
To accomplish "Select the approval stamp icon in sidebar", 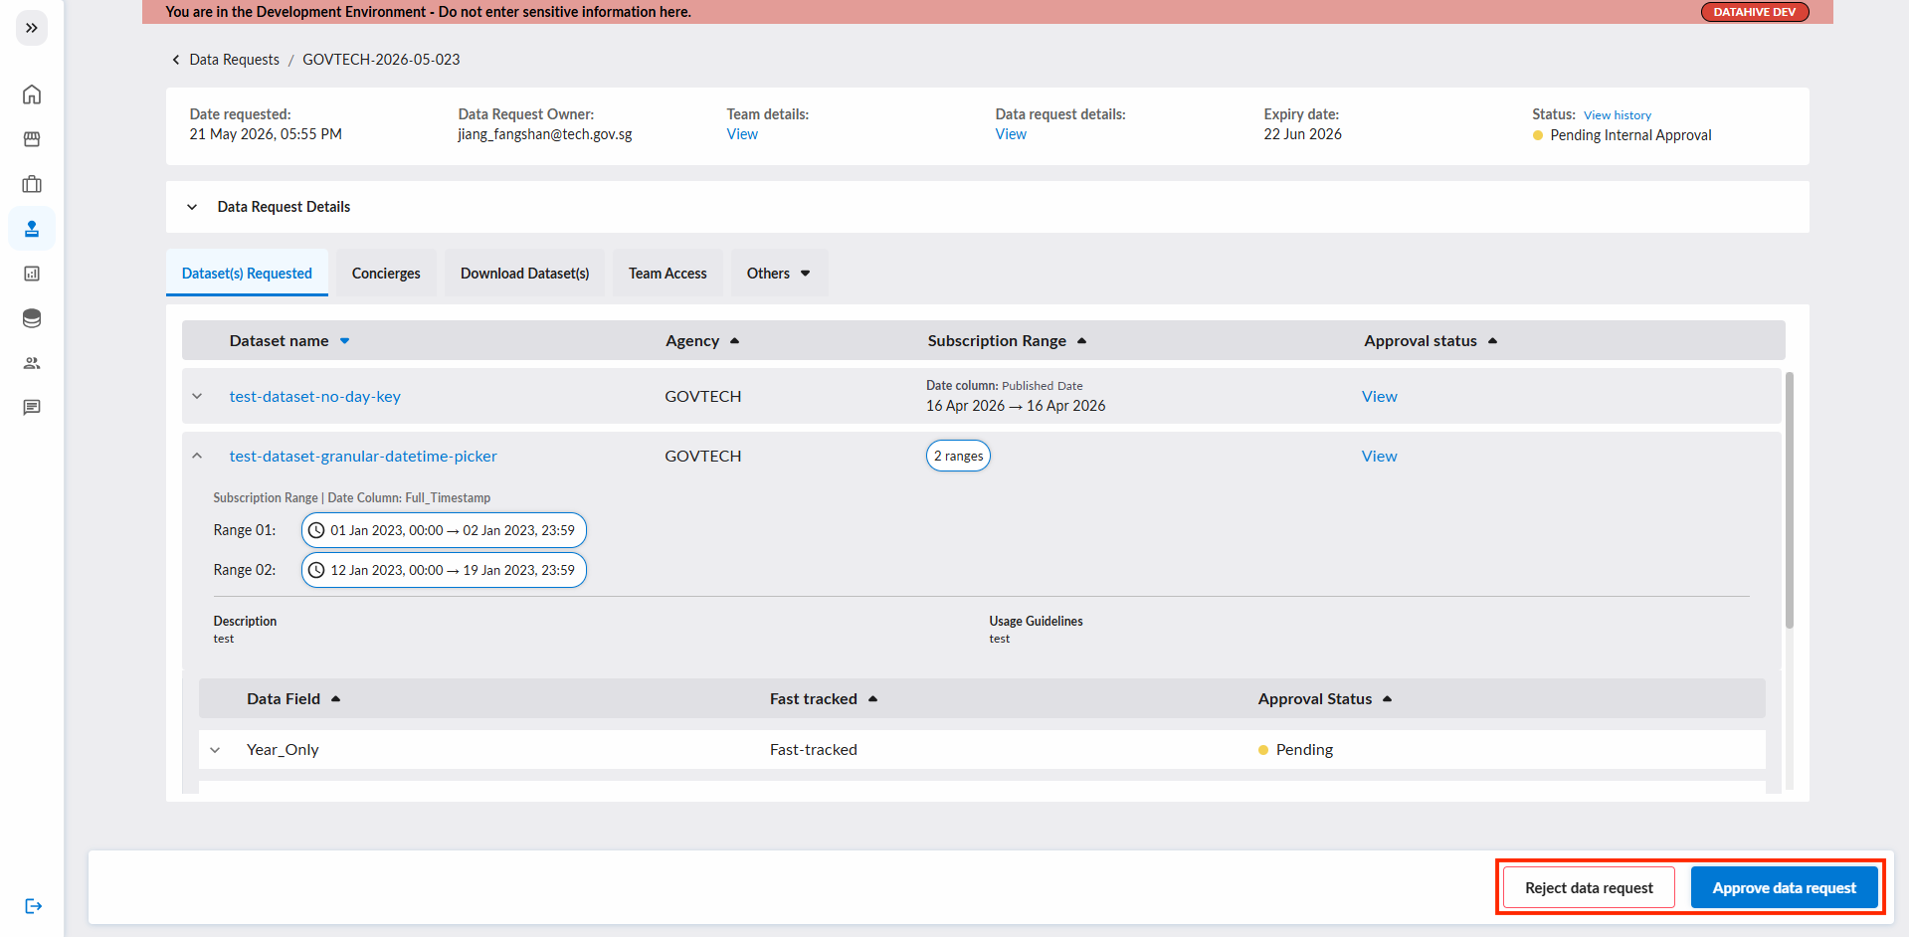I will pos(32,229).
